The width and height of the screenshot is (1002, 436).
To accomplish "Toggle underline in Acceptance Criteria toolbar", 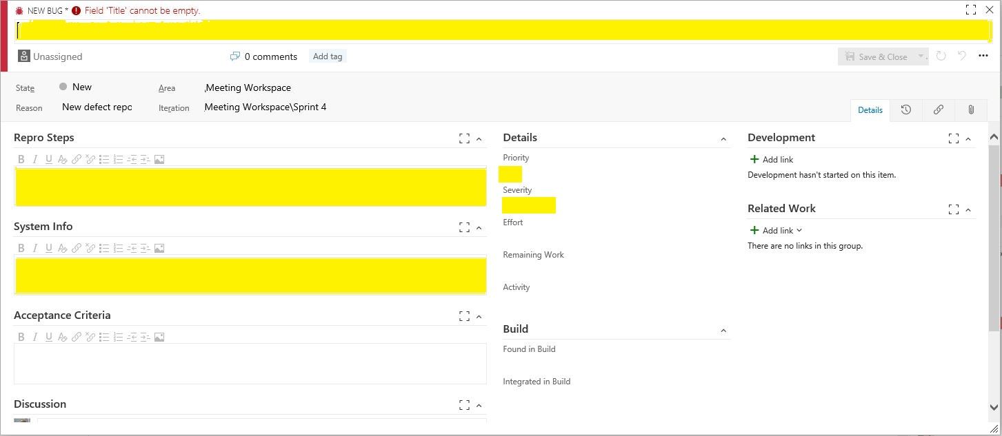I will point(48,337).
